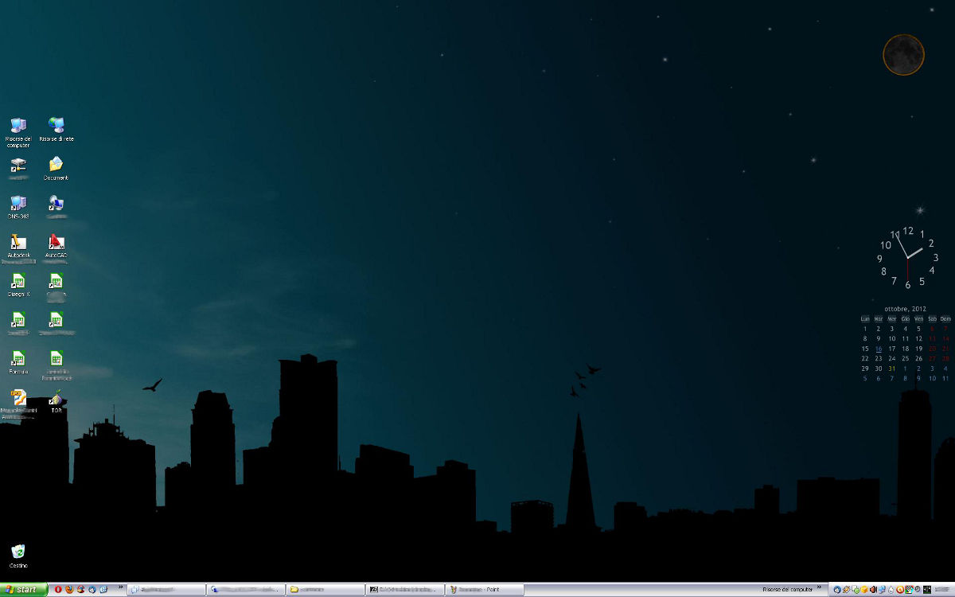This screenshot has height=597, width=955.
Task: Launch the TOR browser shortcut
Action: click(x=56, y=398)
